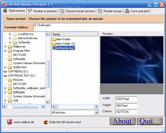Click folder tree scroll left arrow

tap(5, 106)
